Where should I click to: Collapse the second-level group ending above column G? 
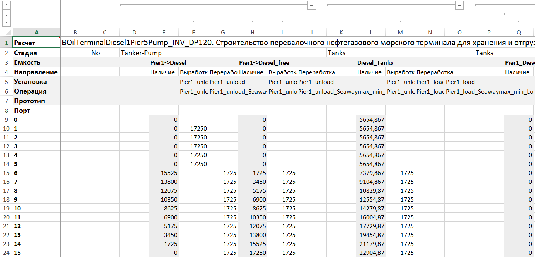(x=223, y=14)
